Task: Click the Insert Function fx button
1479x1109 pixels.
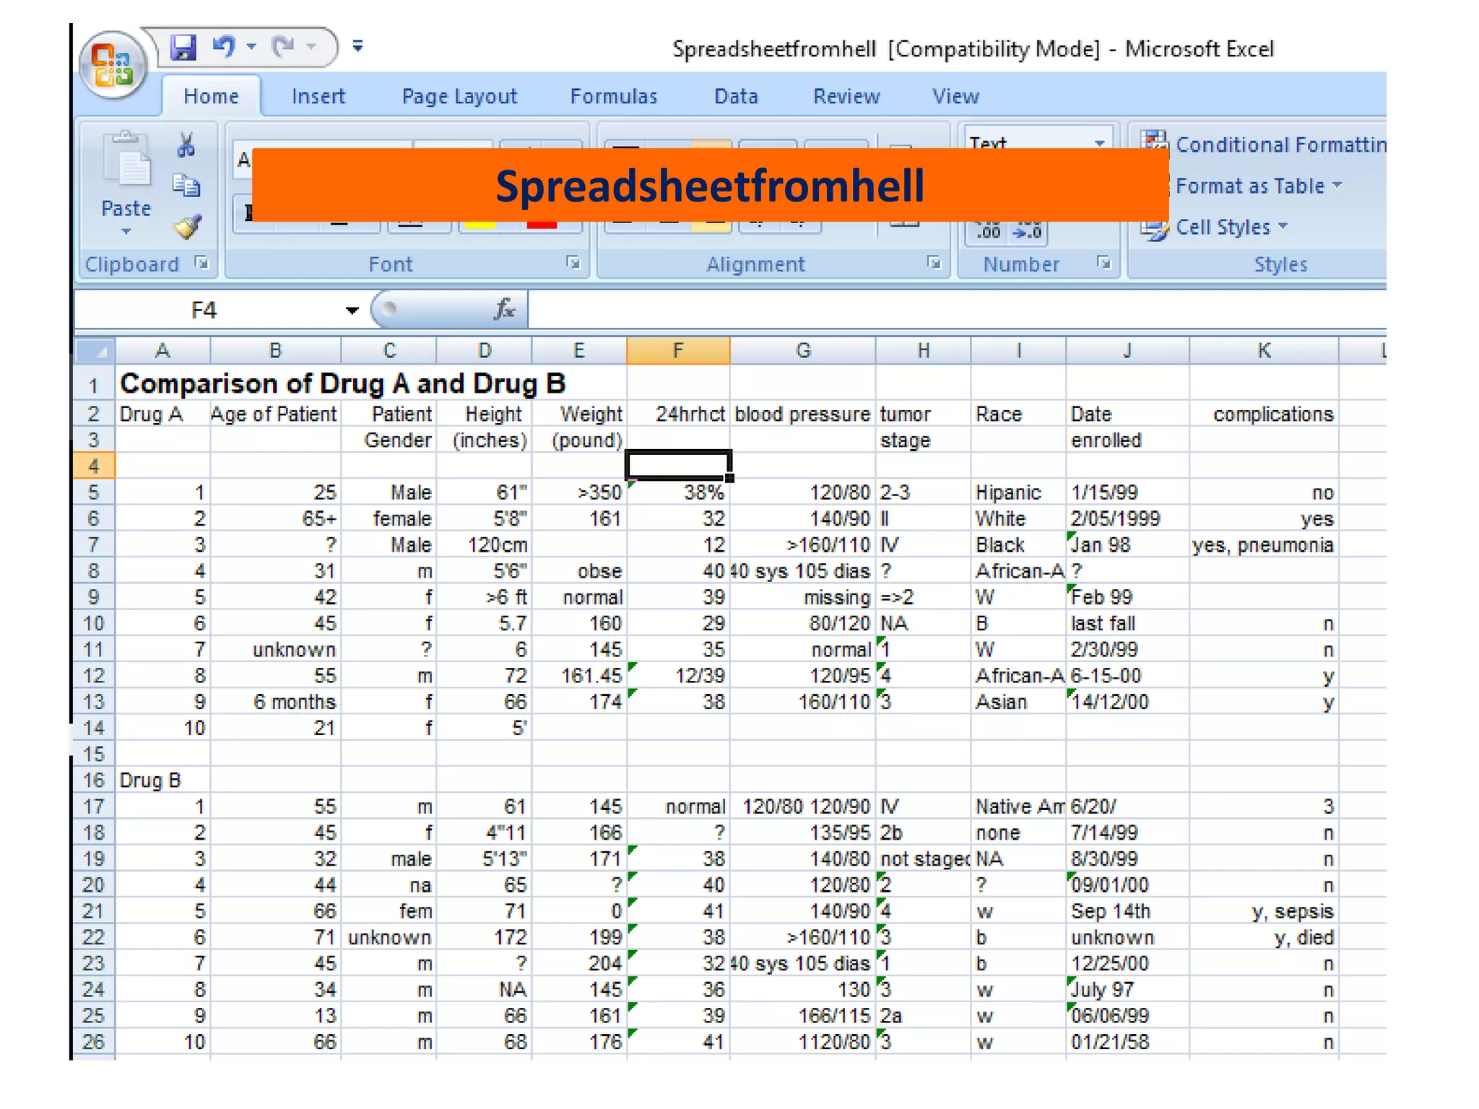Action: (x=504, y=310)
